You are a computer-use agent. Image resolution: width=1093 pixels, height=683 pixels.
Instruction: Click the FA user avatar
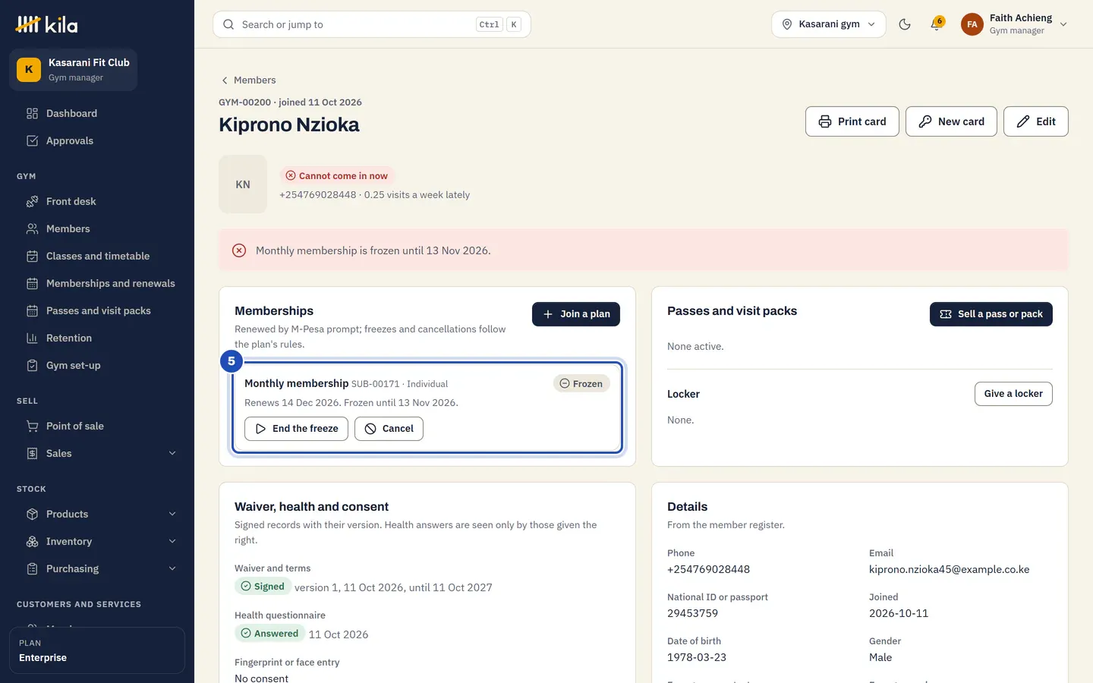click(x=972, y=24)
